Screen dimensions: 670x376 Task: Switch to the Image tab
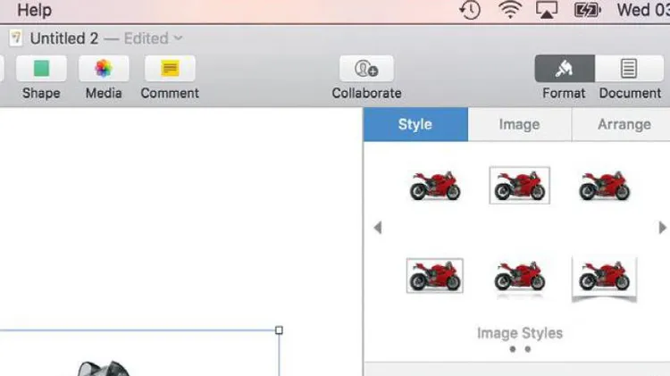tap(520, 124)
